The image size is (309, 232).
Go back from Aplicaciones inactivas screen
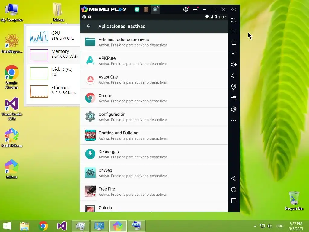coord(88,26)
